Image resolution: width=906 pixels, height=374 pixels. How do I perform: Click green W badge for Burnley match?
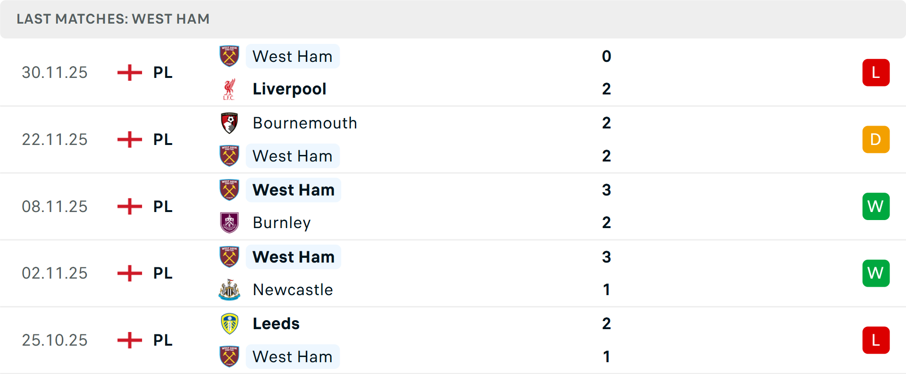click(x=876, y=206)
